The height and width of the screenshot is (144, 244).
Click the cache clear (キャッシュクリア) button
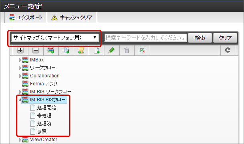[x=72, y=18]
